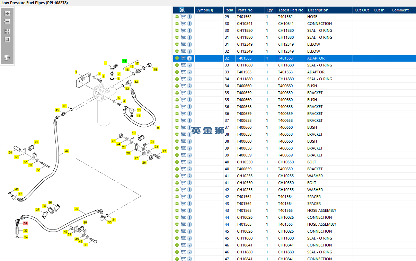The image size is (416, 261).
Task: Click callout 1 for the mounting bracket
Action: click(x=76, y=72)
